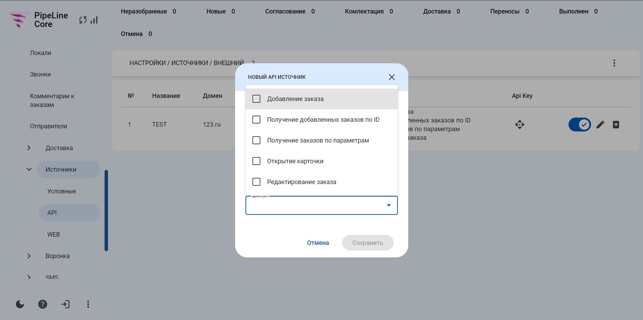This screenshot has width=643, height=320.
Task: Select the API sources subitem
Action: click(69, 213)
